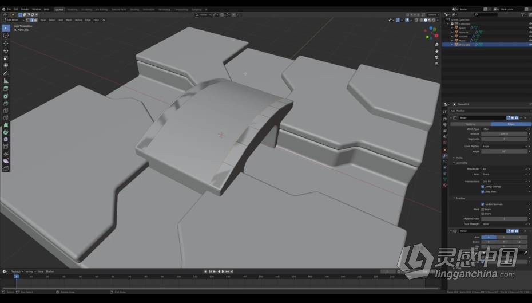The image size is (532, 303).
Task: Select the Poly Build tool
Action: 6,125
